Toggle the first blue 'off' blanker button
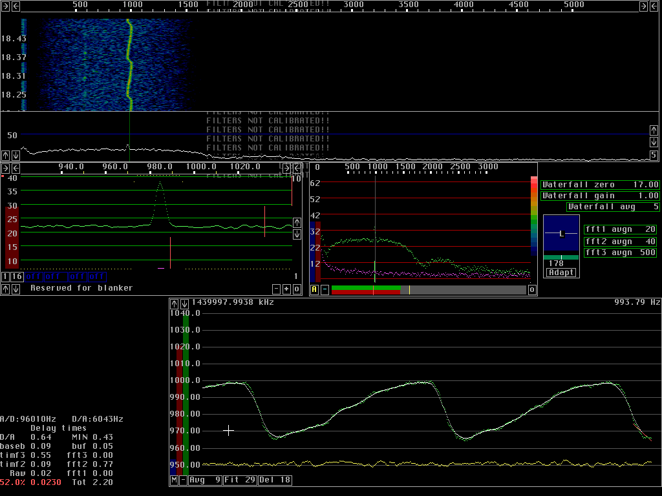662x496 pixels. coord(34,276)
